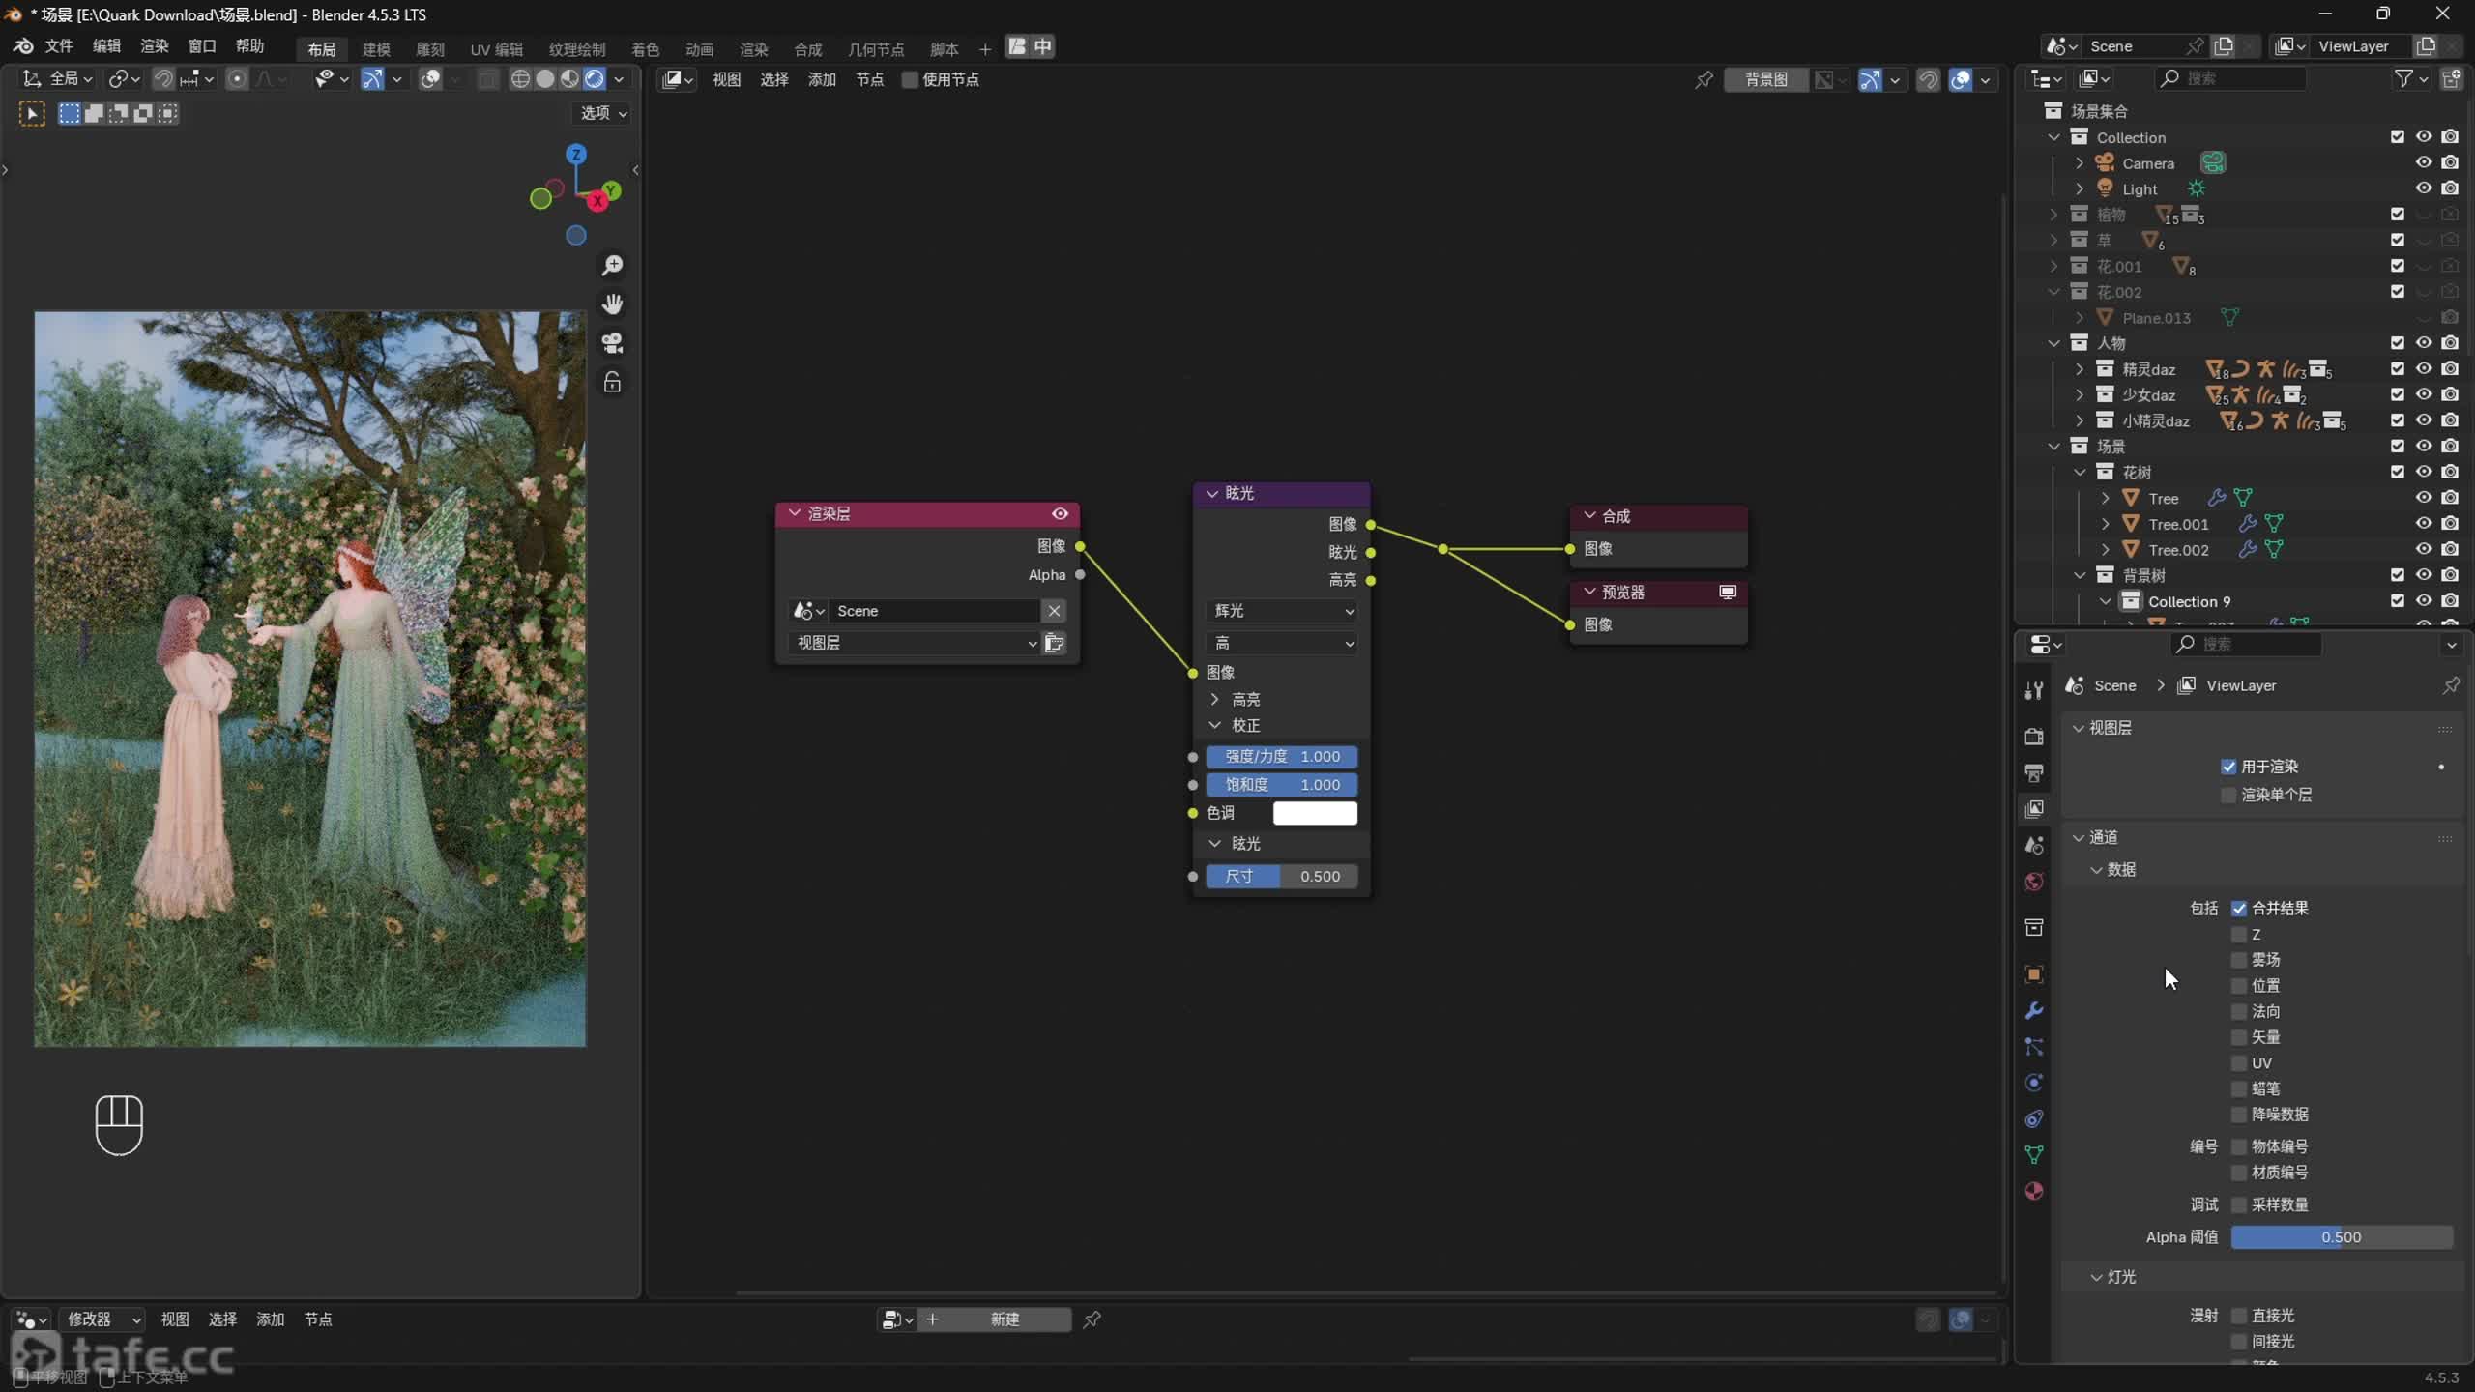Open World properties tab icon
This screenshot has height=1392, width=2475.
point(2034,882)
